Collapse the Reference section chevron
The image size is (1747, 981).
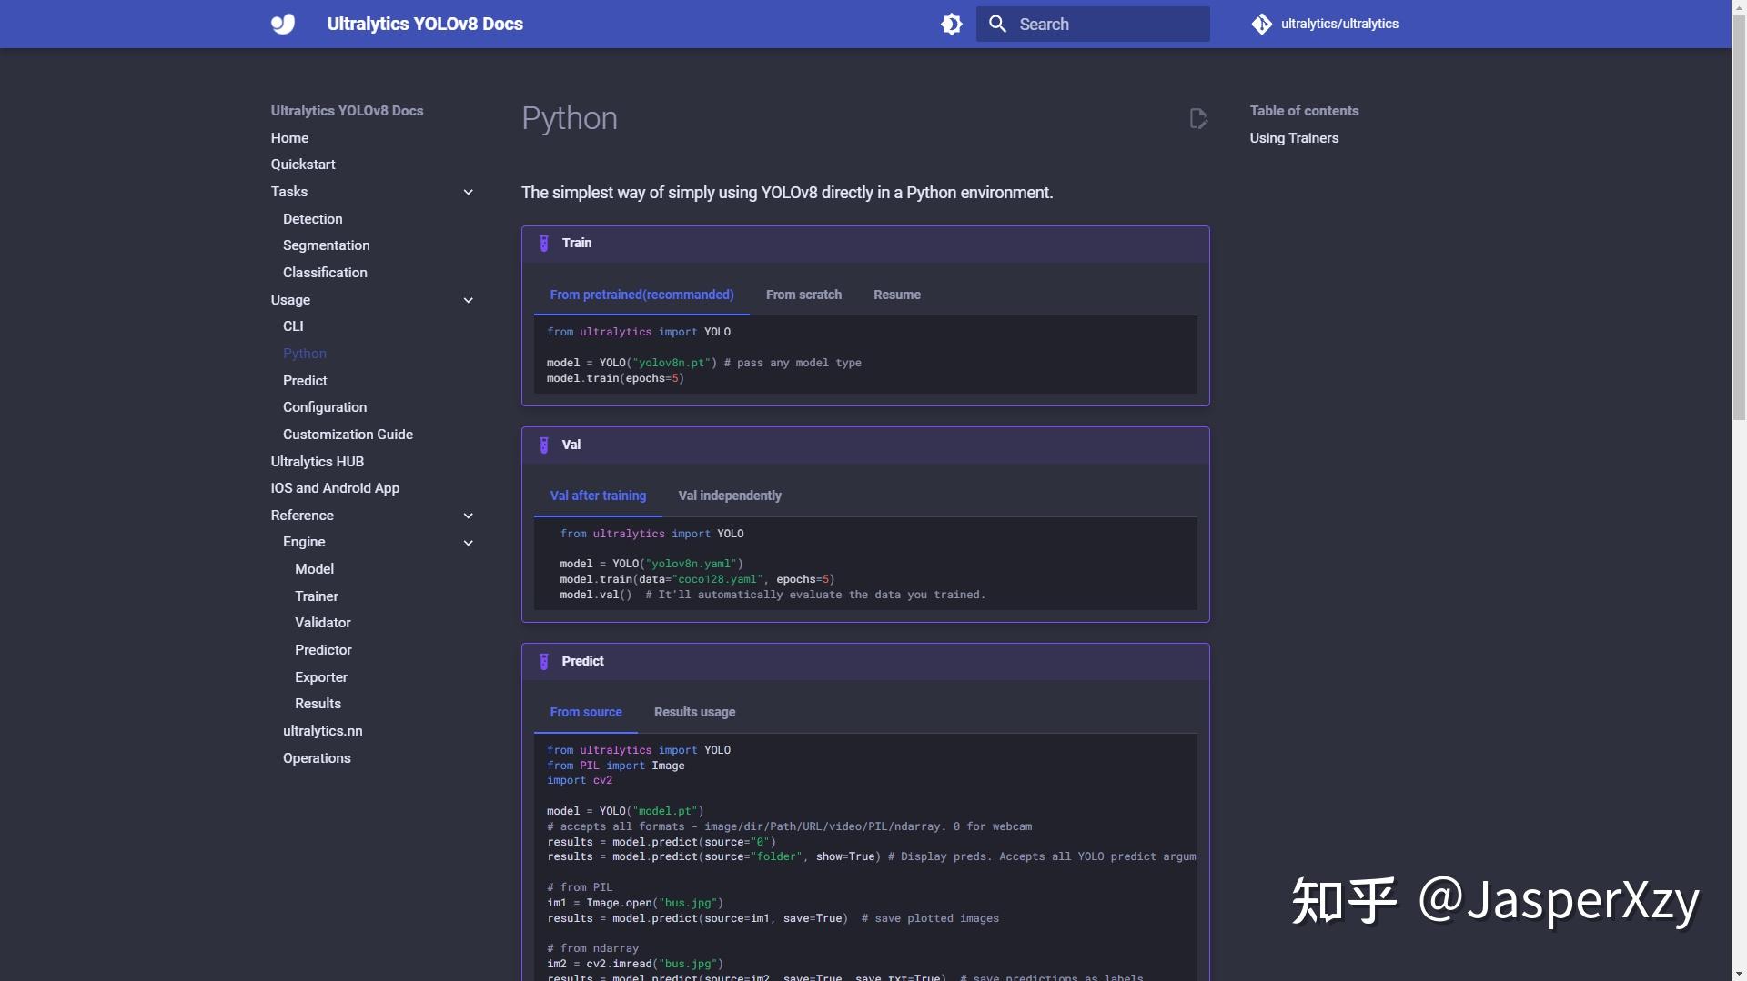pos(468,516)
